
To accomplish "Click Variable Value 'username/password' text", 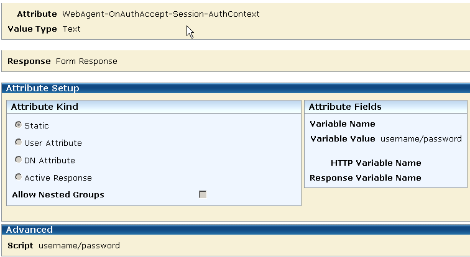I will click(x=421, y=138).
